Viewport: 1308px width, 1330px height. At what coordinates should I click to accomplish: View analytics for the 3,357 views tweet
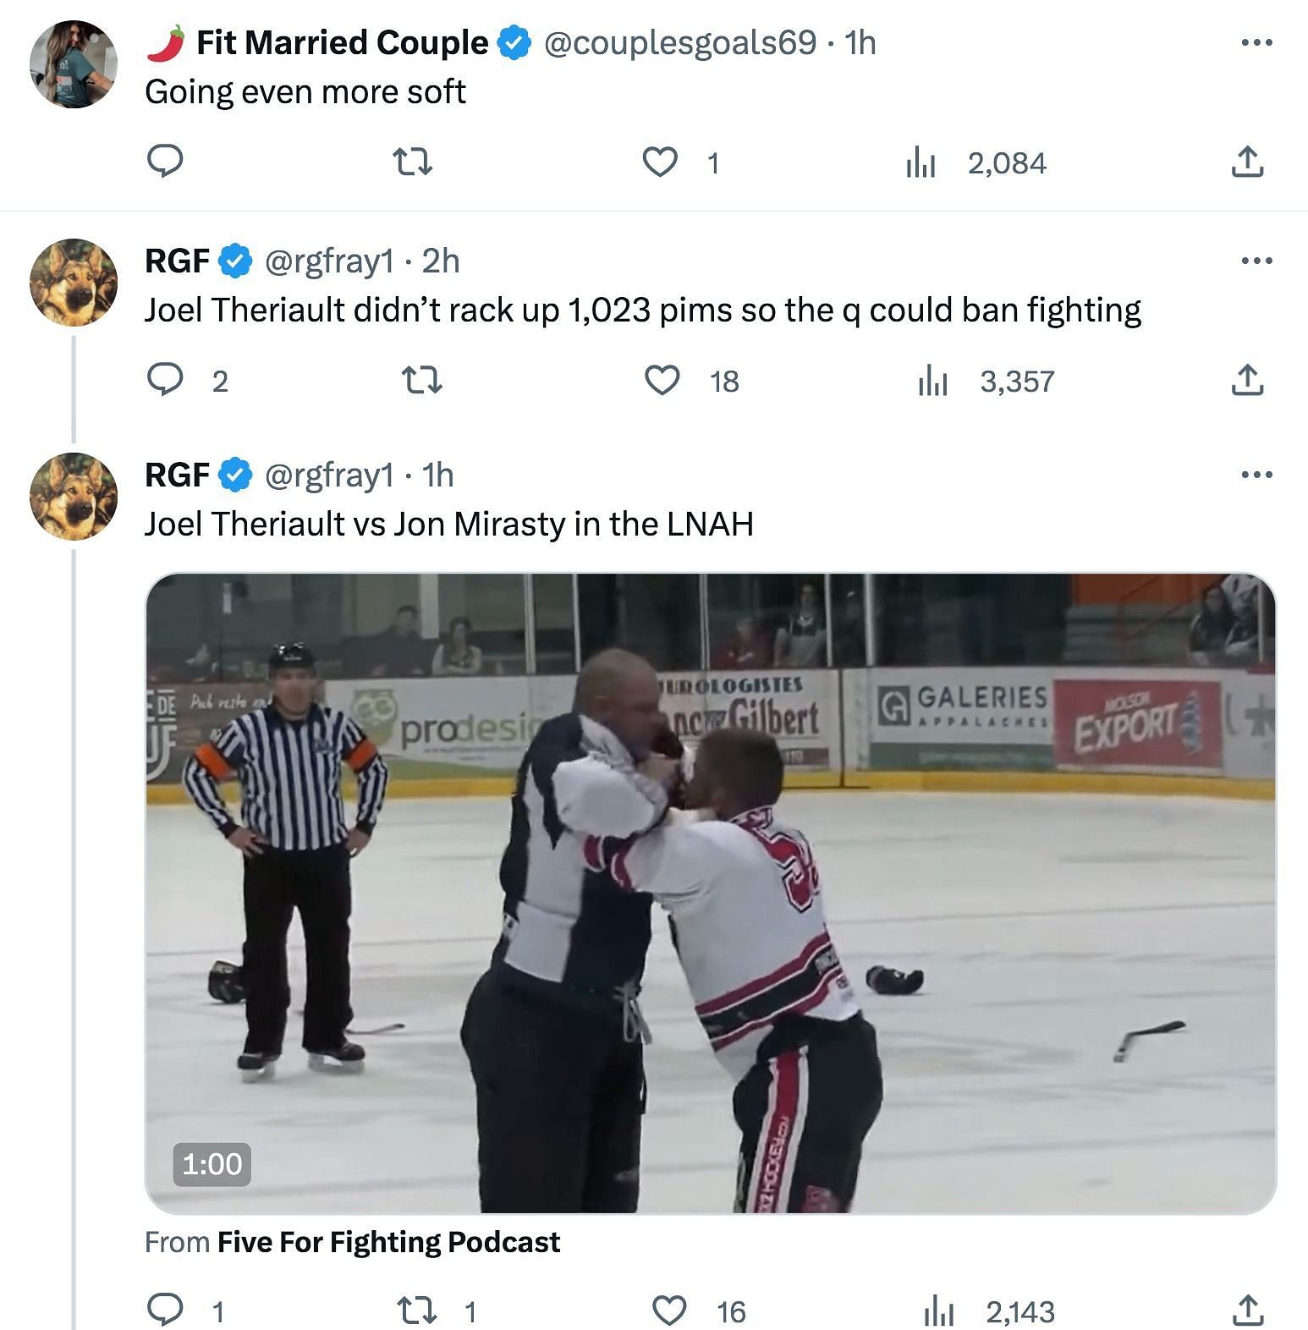pos(932,380)
